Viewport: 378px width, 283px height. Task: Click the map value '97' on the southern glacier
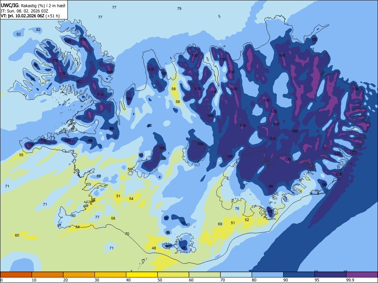(183, 248)
